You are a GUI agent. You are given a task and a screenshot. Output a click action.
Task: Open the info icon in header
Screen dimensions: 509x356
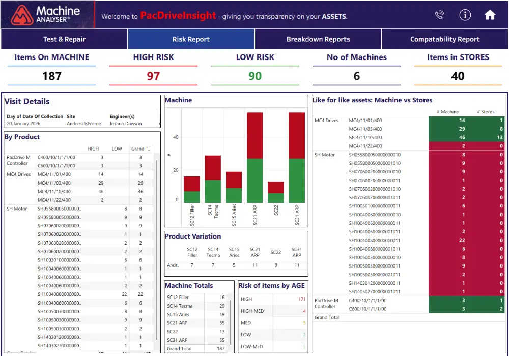click(x=465, y=15)
